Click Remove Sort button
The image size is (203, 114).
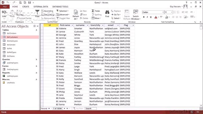coord(48,18)
